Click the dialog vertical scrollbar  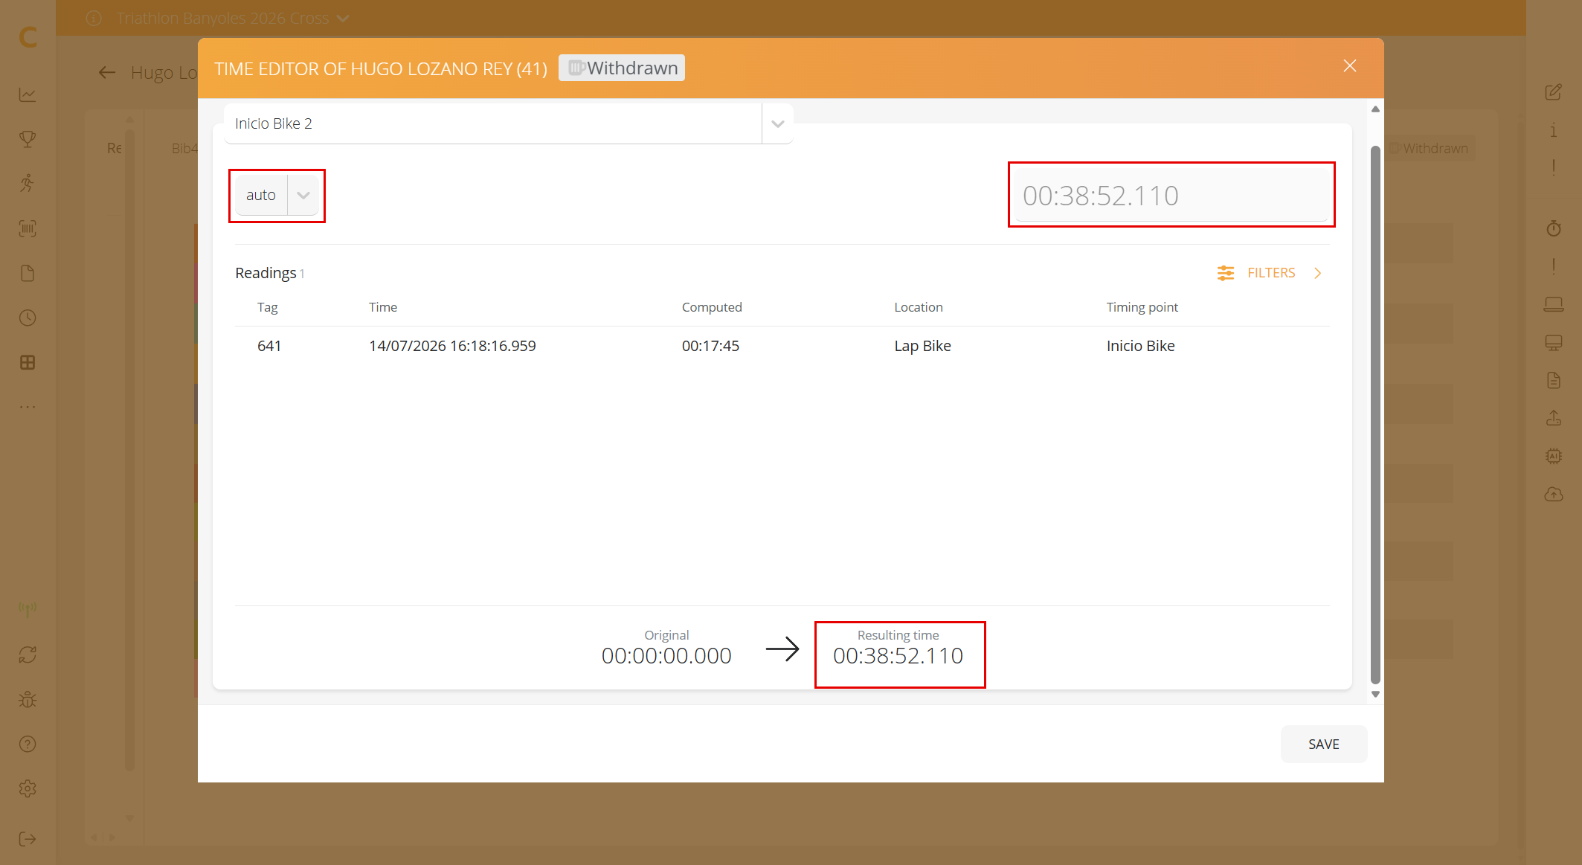click(x=1375, y=414)
